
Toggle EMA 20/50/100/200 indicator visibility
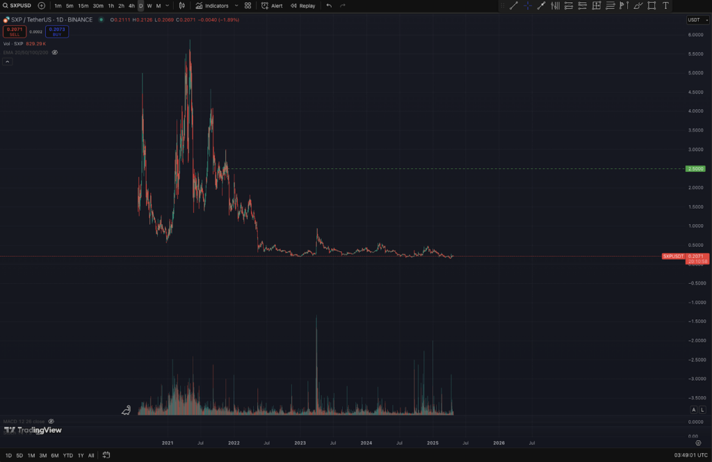coord(55,52)
